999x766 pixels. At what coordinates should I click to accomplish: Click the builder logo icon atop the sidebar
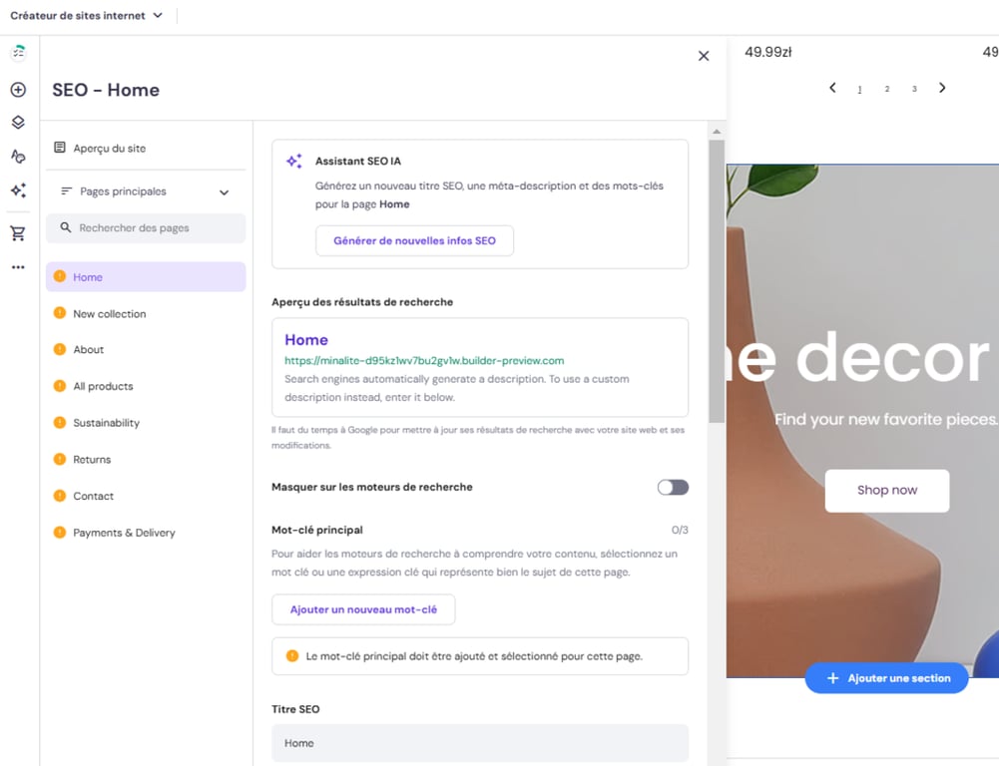17,51
